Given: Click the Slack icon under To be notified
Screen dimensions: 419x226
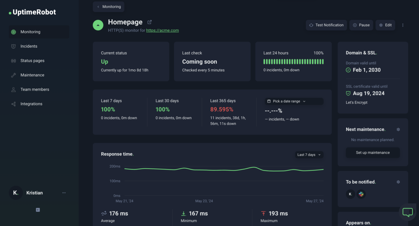Looking at the screenshot, I should tap(361, 194).
